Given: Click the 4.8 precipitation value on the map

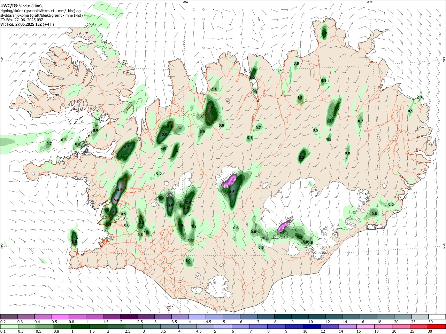Looking at the screenshot, I should point(120,190).
